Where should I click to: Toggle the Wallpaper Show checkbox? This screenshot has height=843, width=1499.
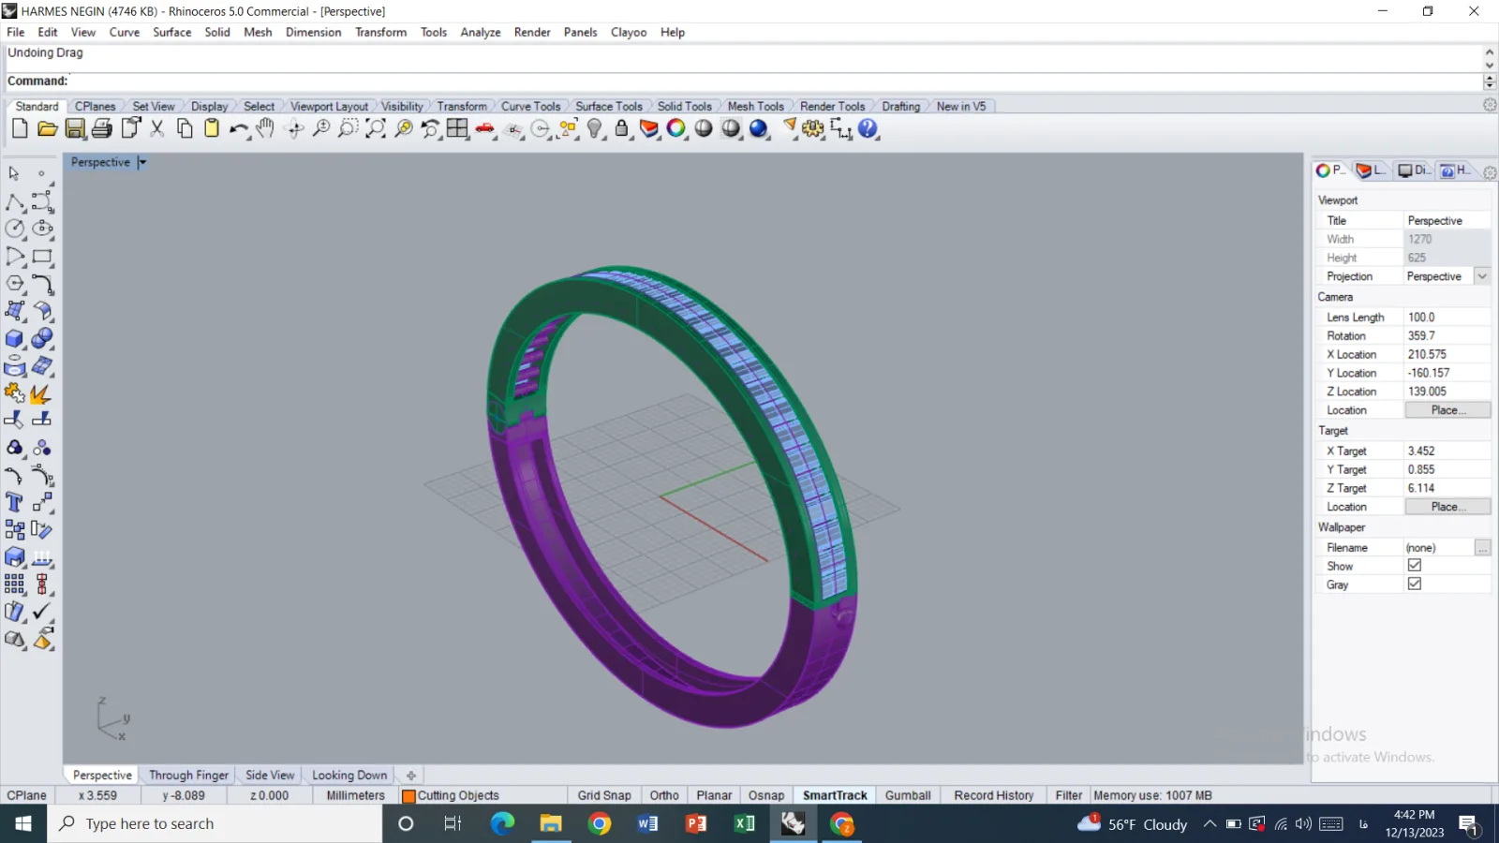pos(1415,566)
